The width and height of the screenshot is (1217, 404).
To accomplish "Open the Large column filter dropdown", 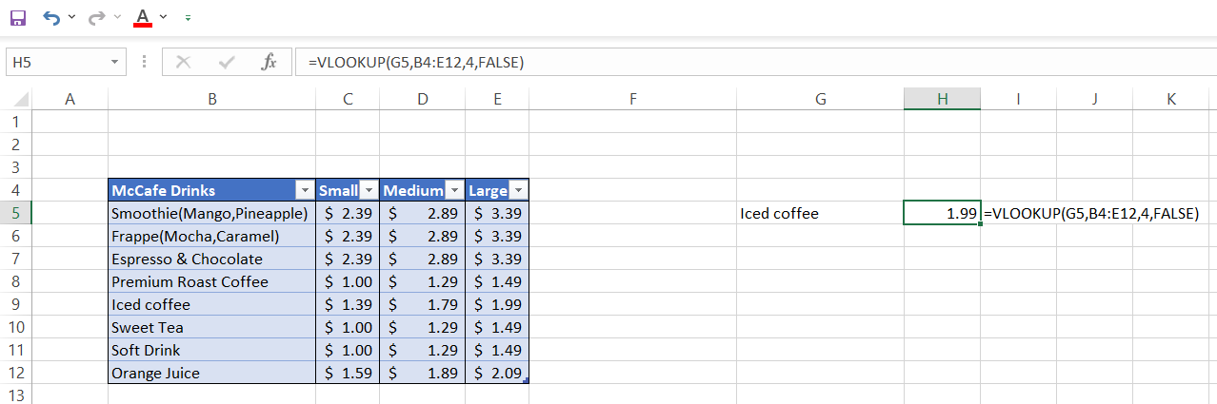I will (x=518, y=190).
